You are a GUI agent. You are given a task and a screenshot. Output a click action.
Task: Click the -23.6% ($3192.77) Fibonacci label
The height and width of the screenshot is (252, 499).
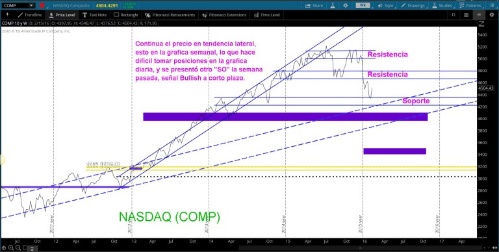tap(103, 164)
